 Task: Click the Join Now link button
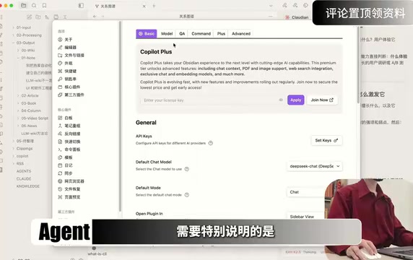[322, 100]
